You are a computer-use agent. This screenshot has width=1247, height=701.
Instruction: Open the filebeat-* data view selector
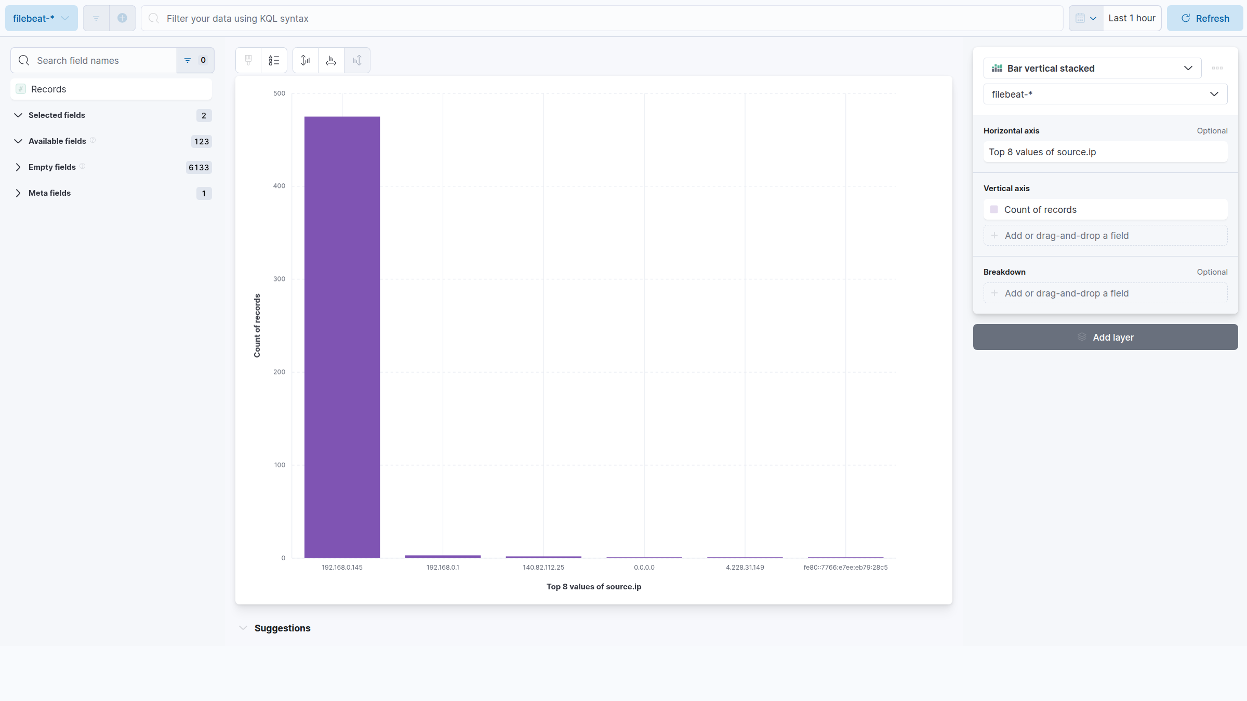41,18
